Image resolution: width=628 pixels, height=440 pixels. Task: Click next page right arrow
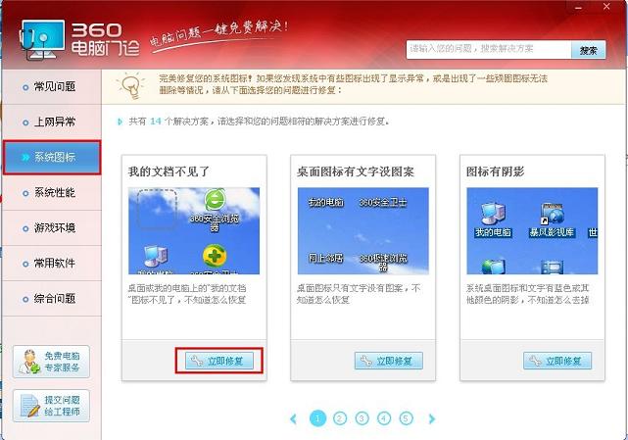pyautogui.click(x=430, y=418)
